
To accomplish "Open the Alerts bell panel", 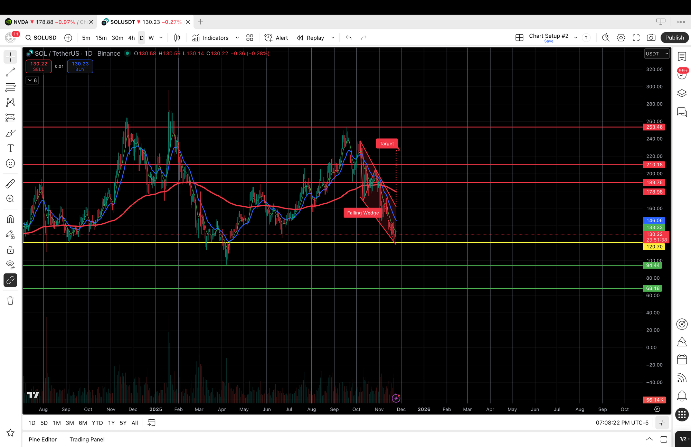I will 682,396.
